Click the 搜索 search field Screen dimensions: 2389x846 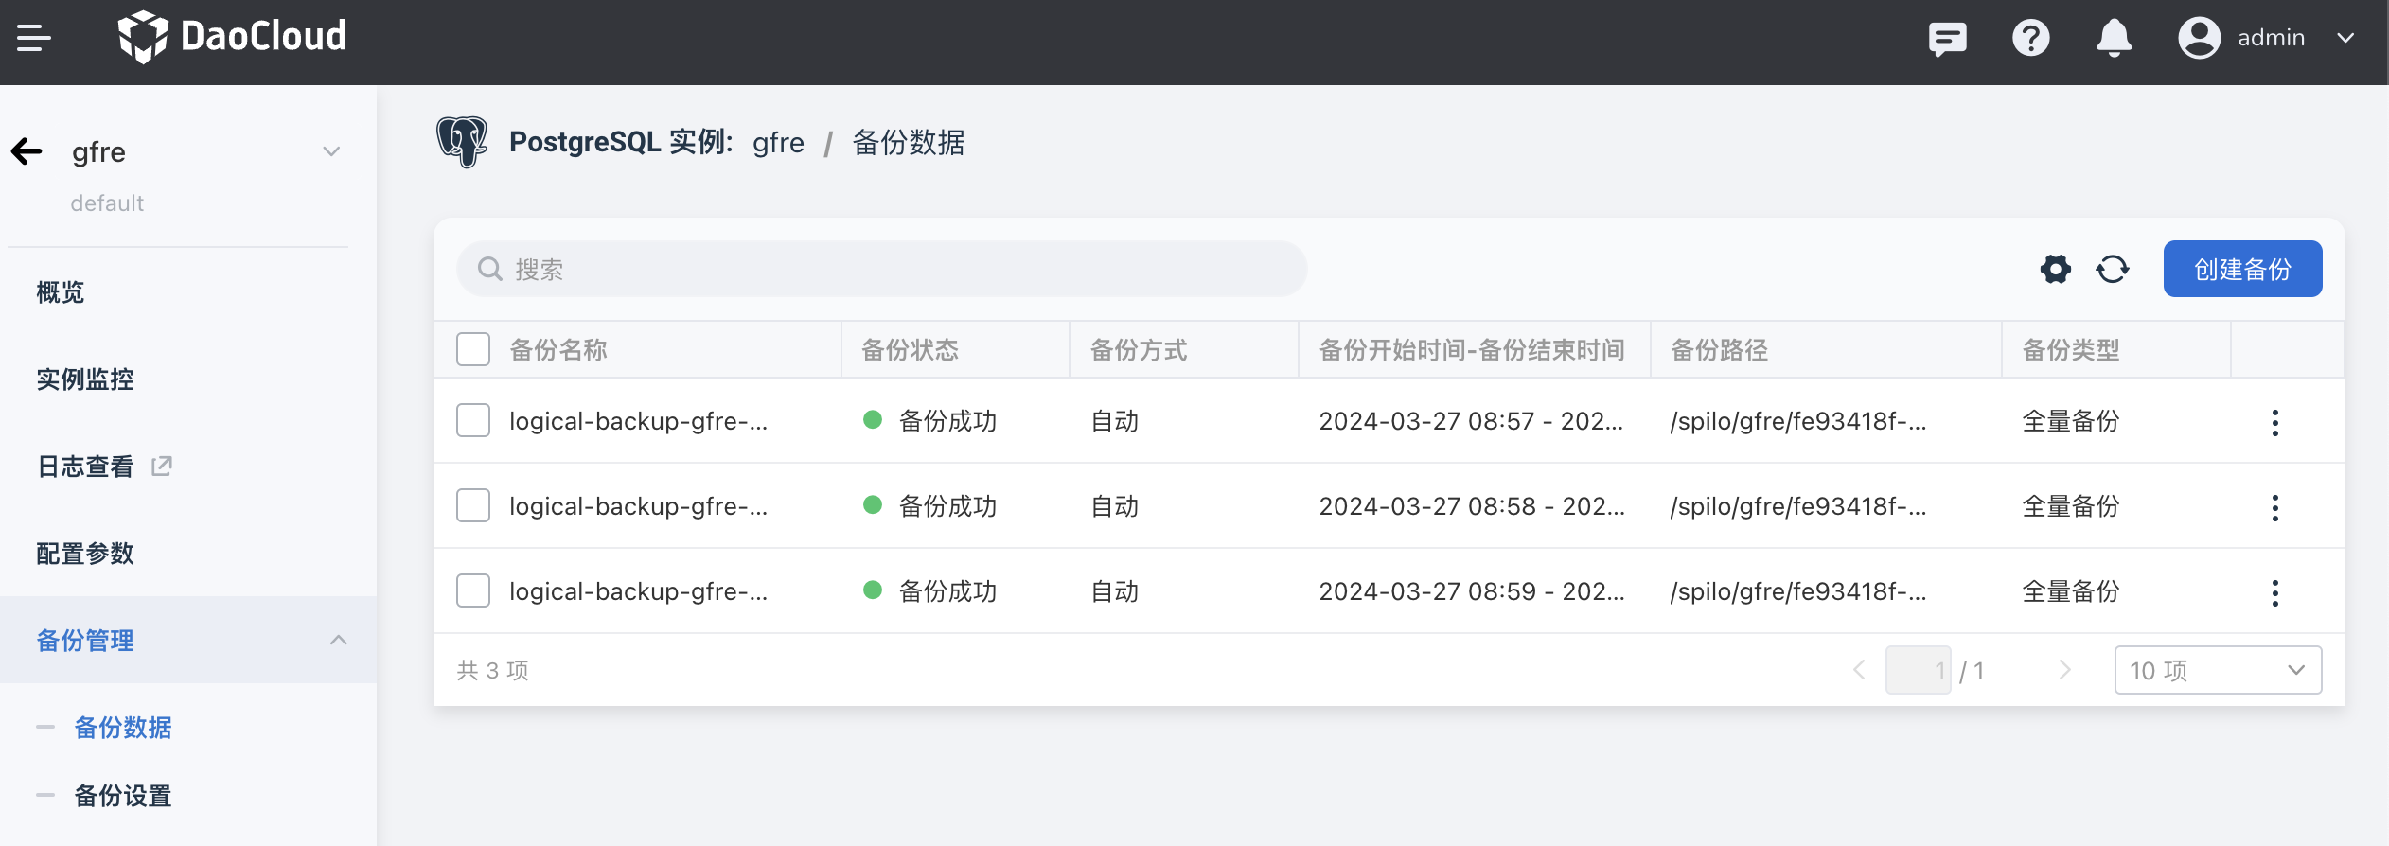point(882,270)
